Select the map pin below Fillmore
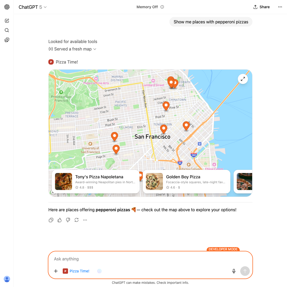Screen dimensions: 287x287 coord(115,137)
